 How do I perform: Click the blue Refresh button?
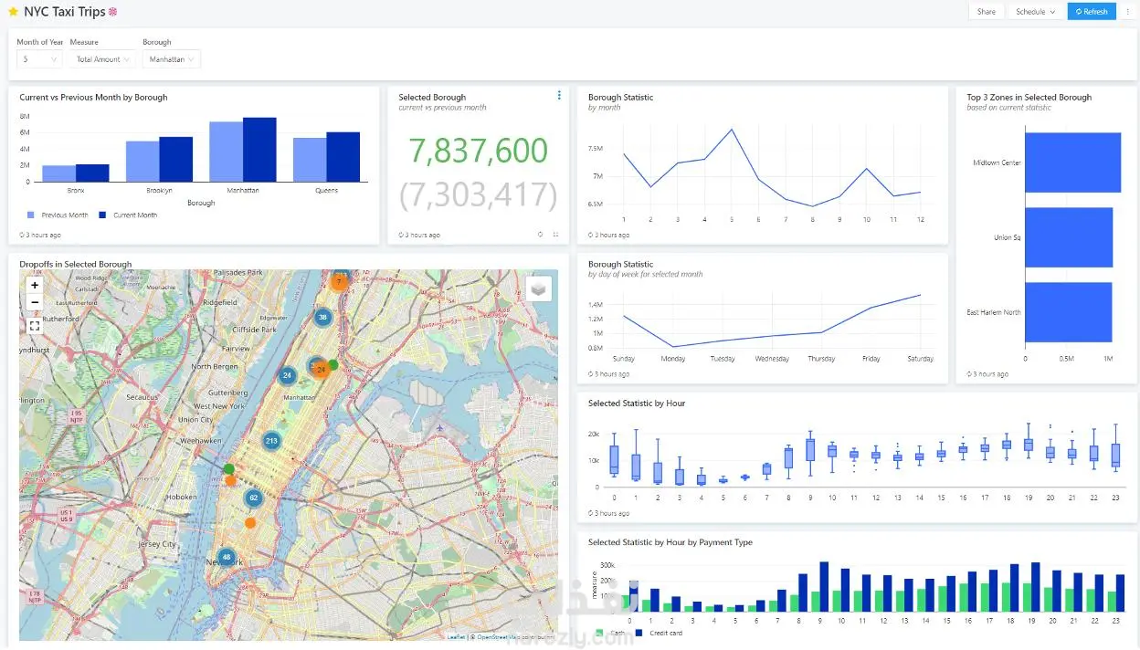pyautogui.click(x=1092, y=12)
